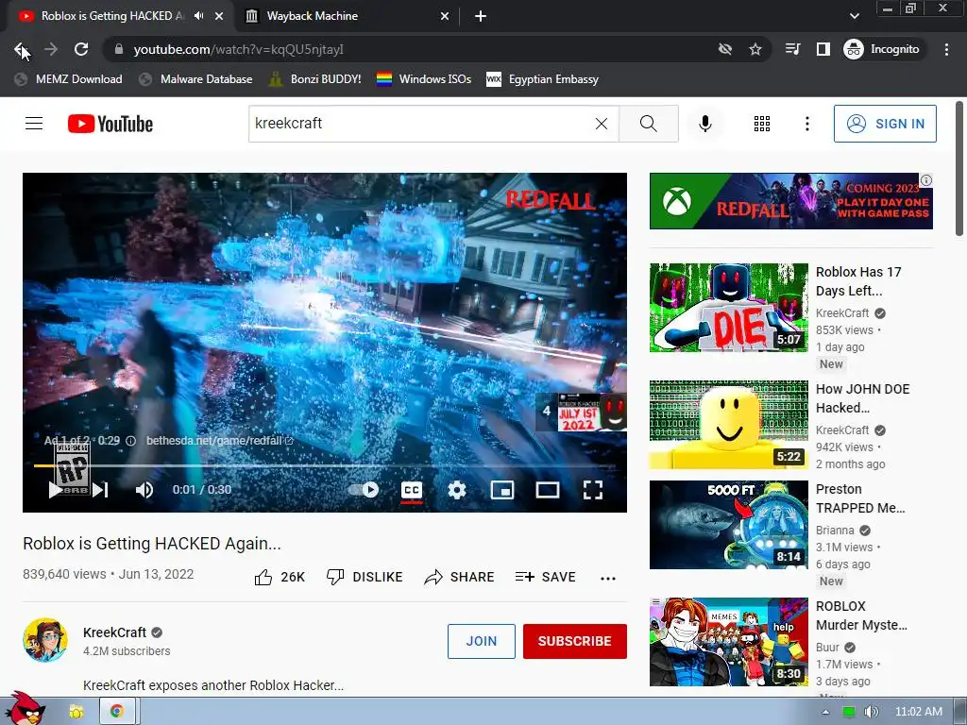Open KreekCraft channel avatar
967x725 pixels.
point(45,640)
